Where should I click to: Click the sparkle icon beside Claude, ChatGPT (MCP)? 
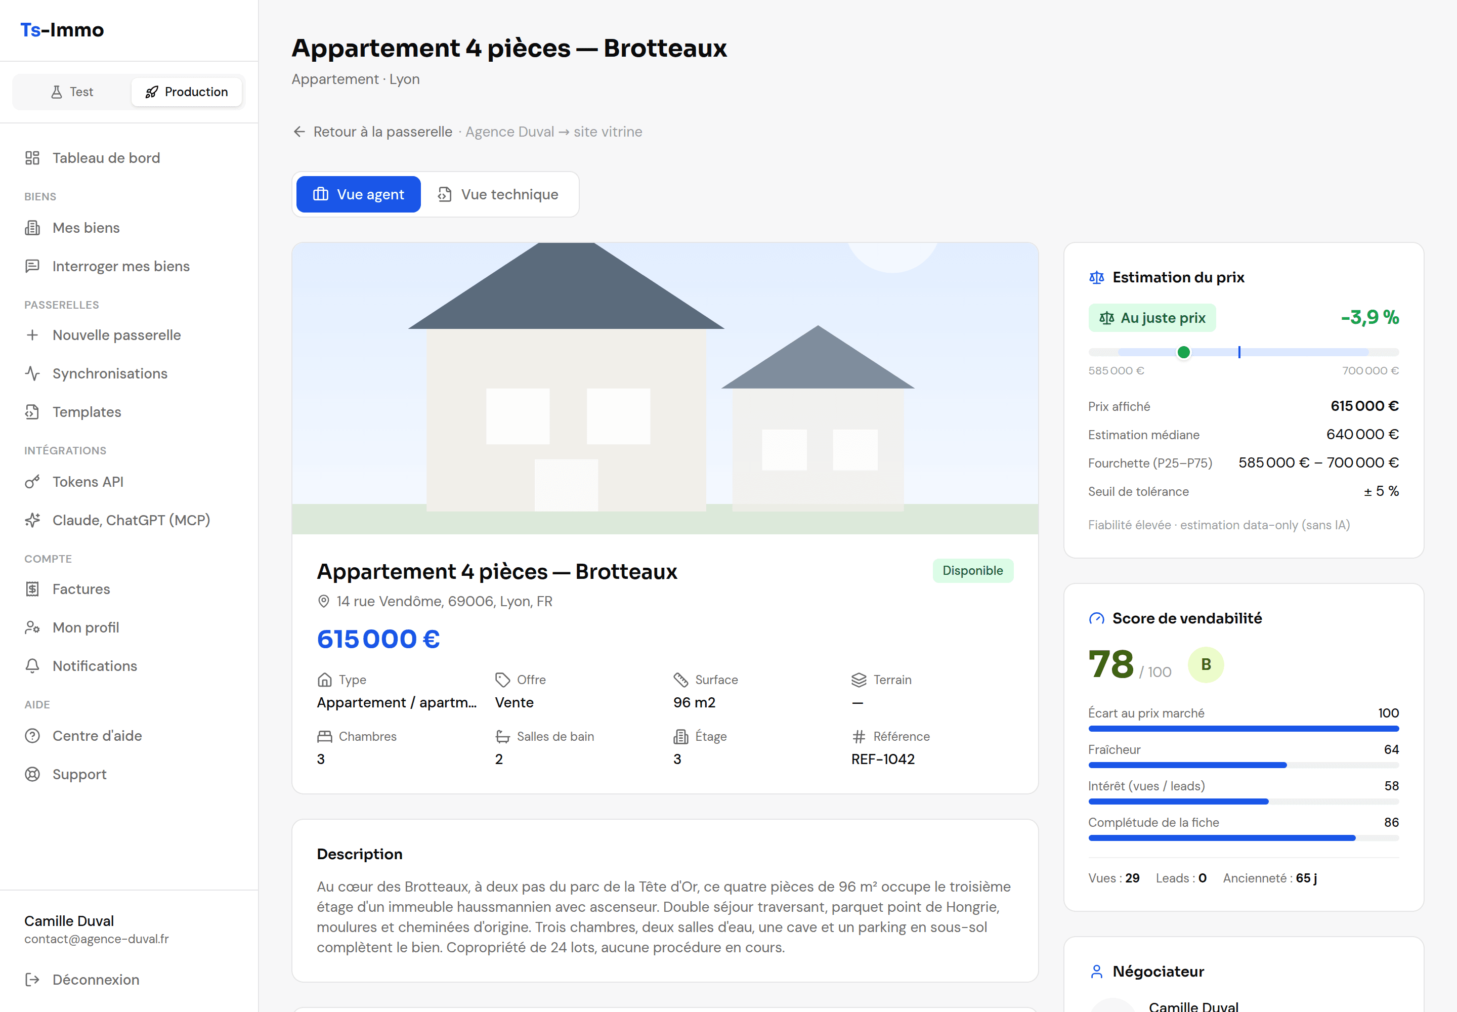click(x=32, y=520)
